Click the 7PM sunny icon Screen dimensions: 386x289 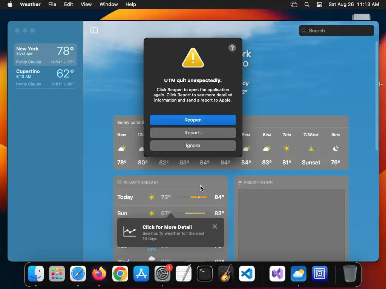(x=286, y=148)
